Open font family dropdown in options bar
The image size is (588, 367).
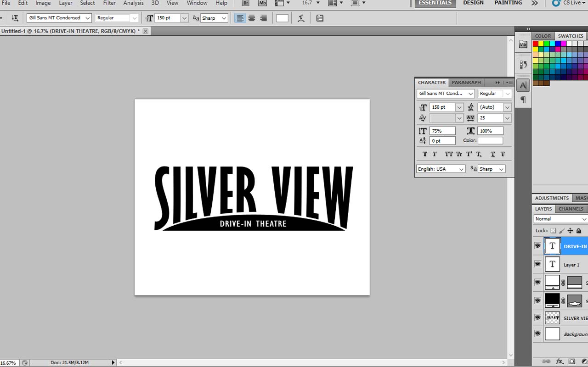[x=89, y=18]
